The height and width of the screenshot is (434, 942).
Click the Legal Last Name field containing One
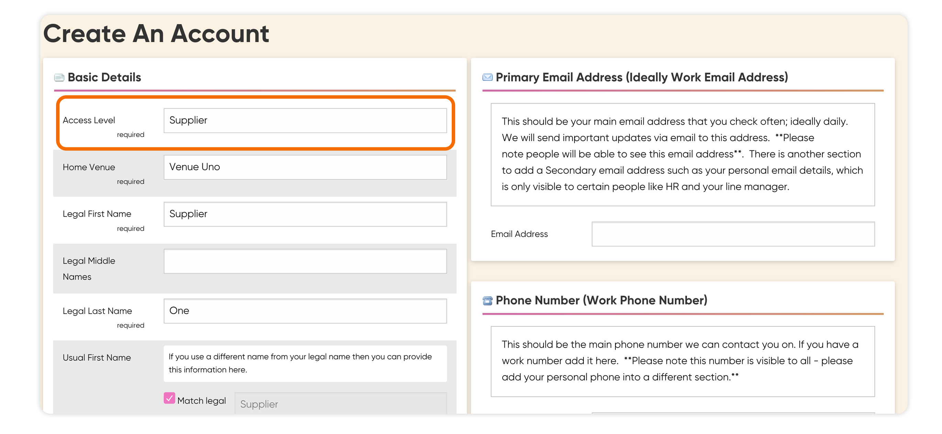(305, 311)
